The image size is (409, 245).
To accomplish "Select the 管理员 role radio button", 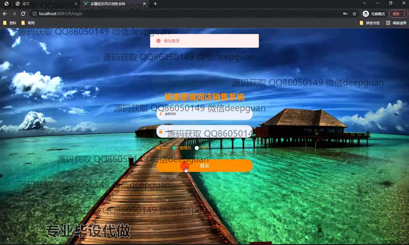I will click(x=174, y=148).
